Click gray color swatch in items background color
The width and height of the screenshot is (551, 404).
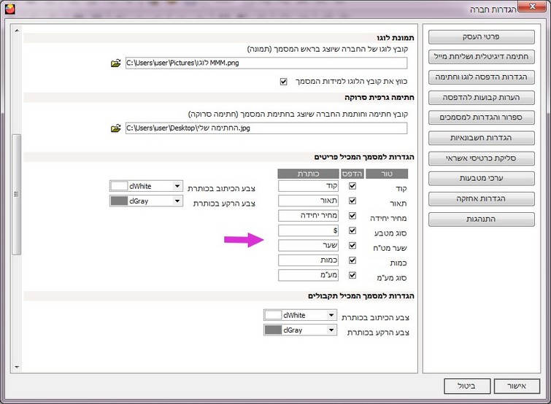click(119, 201)
